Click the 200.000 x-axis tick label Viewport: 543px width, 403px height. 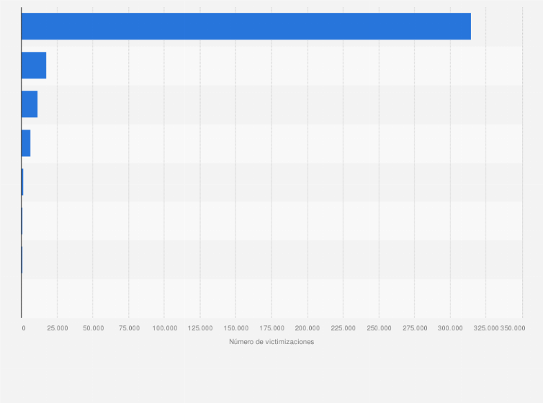(x=308, y=328)
